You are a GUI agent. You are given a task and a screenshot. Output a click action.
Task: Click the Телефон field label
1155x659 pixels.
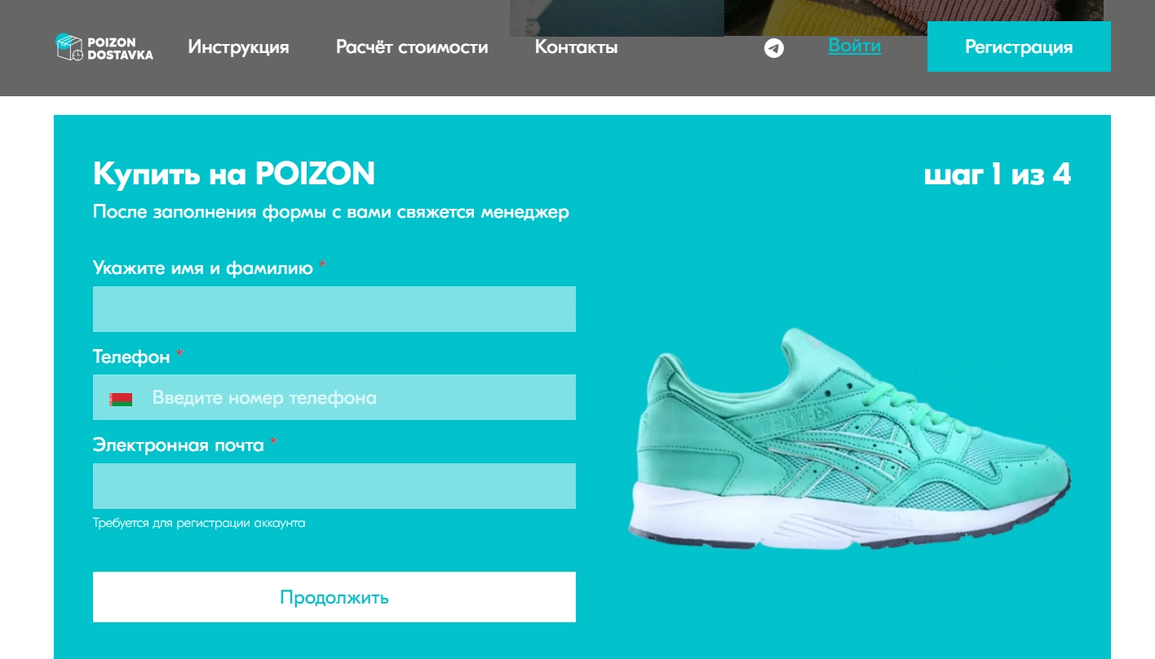coord(131,356)
